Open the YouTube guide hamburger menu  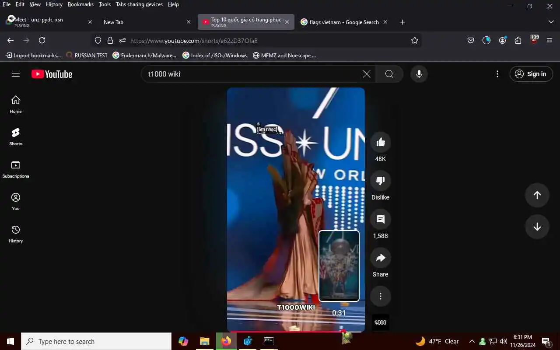[16, 74]
